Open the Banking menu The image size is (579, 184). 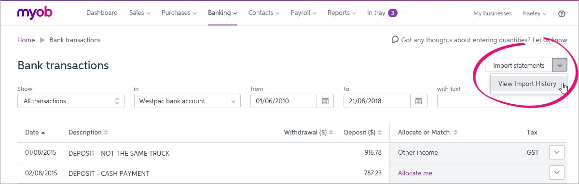pyautogui.click(x=222, y=13)
